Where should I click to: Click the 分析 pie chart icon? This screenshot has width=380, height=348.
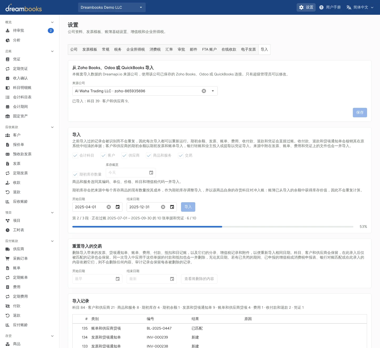8,40
